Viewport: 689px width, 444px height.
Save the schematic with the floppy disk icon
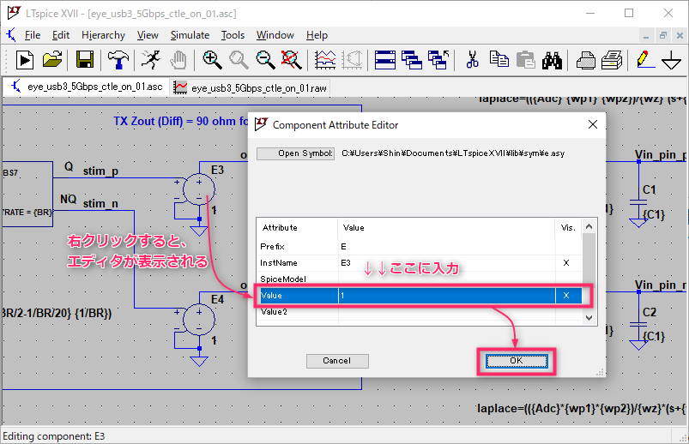pyautogui.click(x=85, y=60)
